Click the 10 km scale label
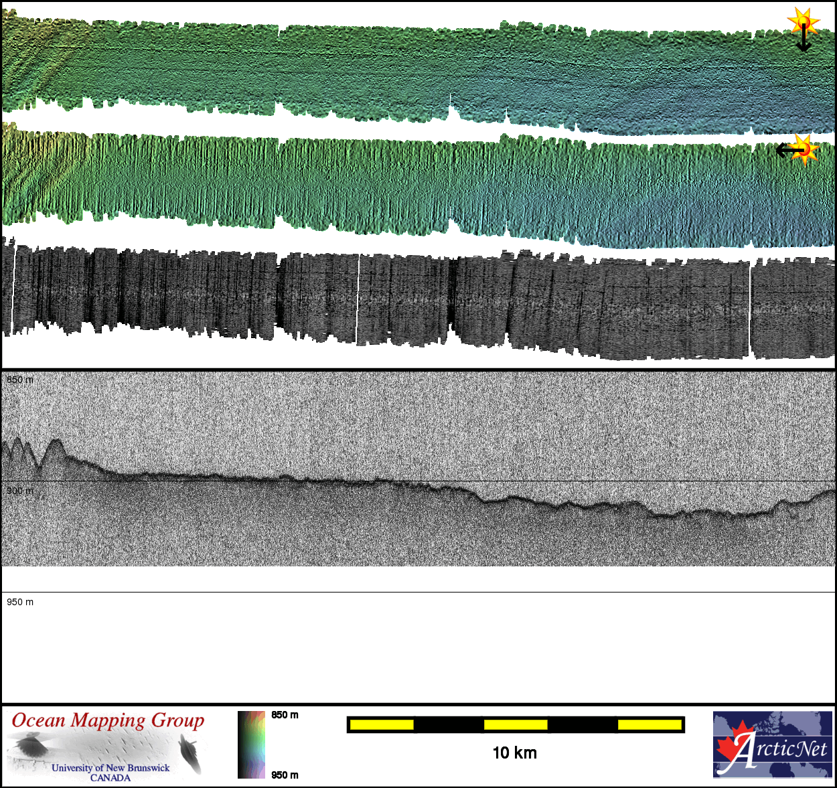Screen dimensions: 837x788 coord(514,753)
